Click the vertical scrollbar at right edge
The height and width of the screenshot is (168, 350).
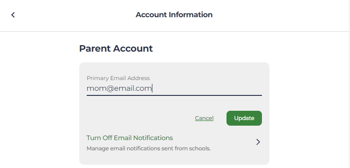349,84
